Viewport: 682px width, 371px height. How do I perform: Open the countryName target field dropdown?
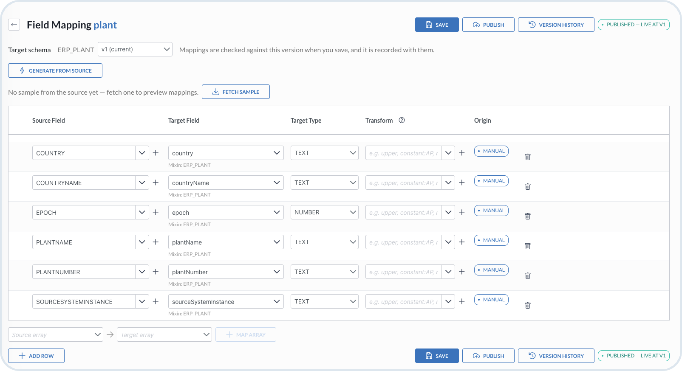tap(277, 183)
